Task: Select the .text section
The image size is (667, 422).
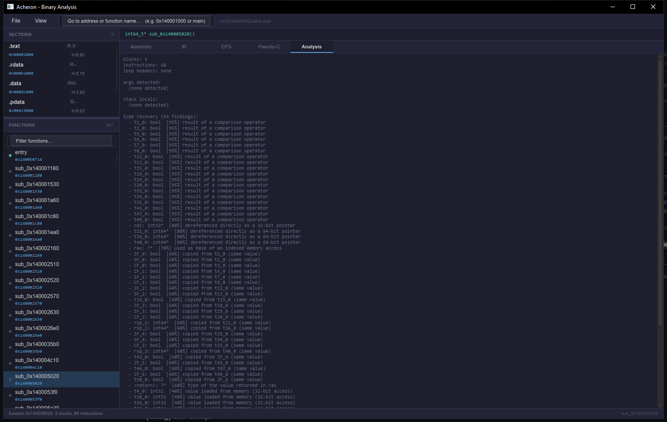Action: [60, 50]
